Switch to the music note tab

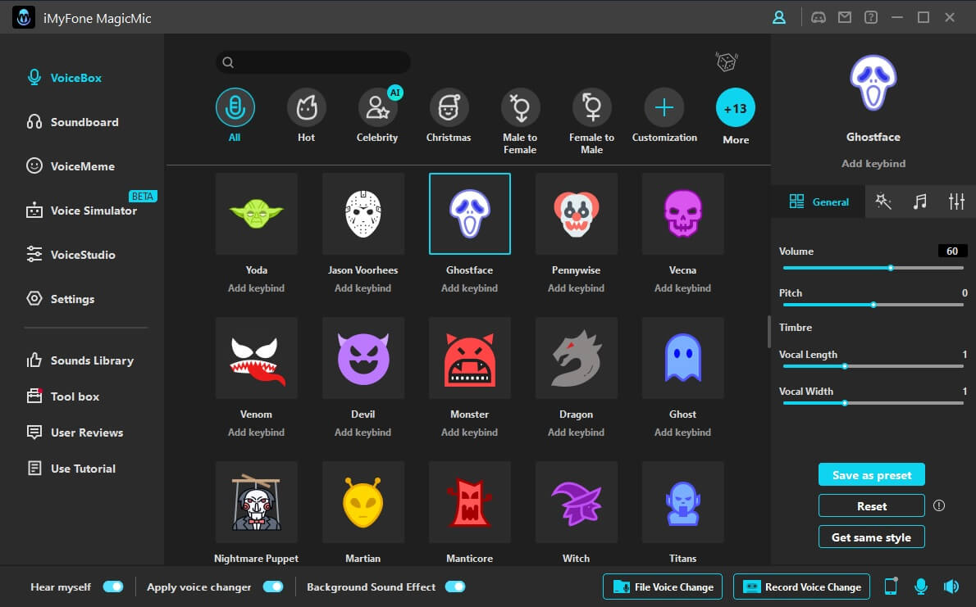coord(920,201)
